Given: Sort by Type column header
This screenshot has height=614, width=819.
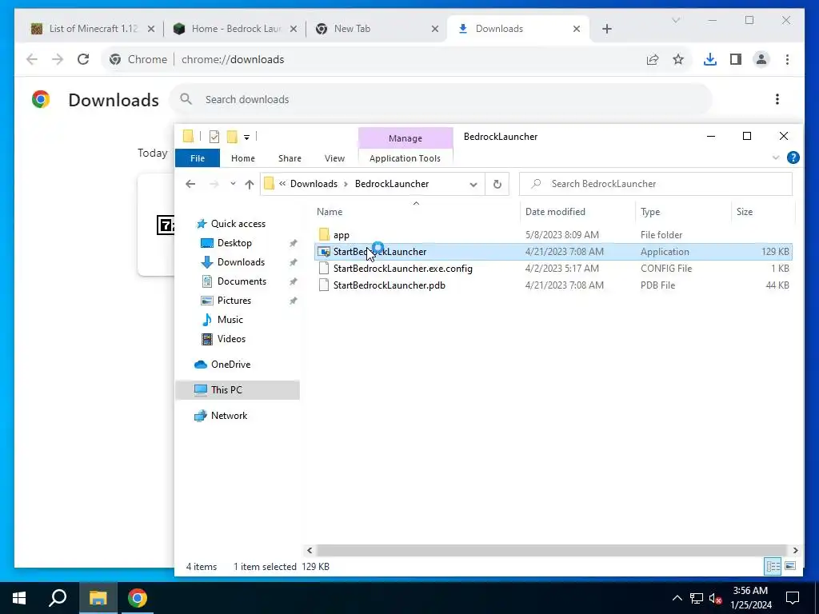Looking at the screenshot, I should point(683,211).
